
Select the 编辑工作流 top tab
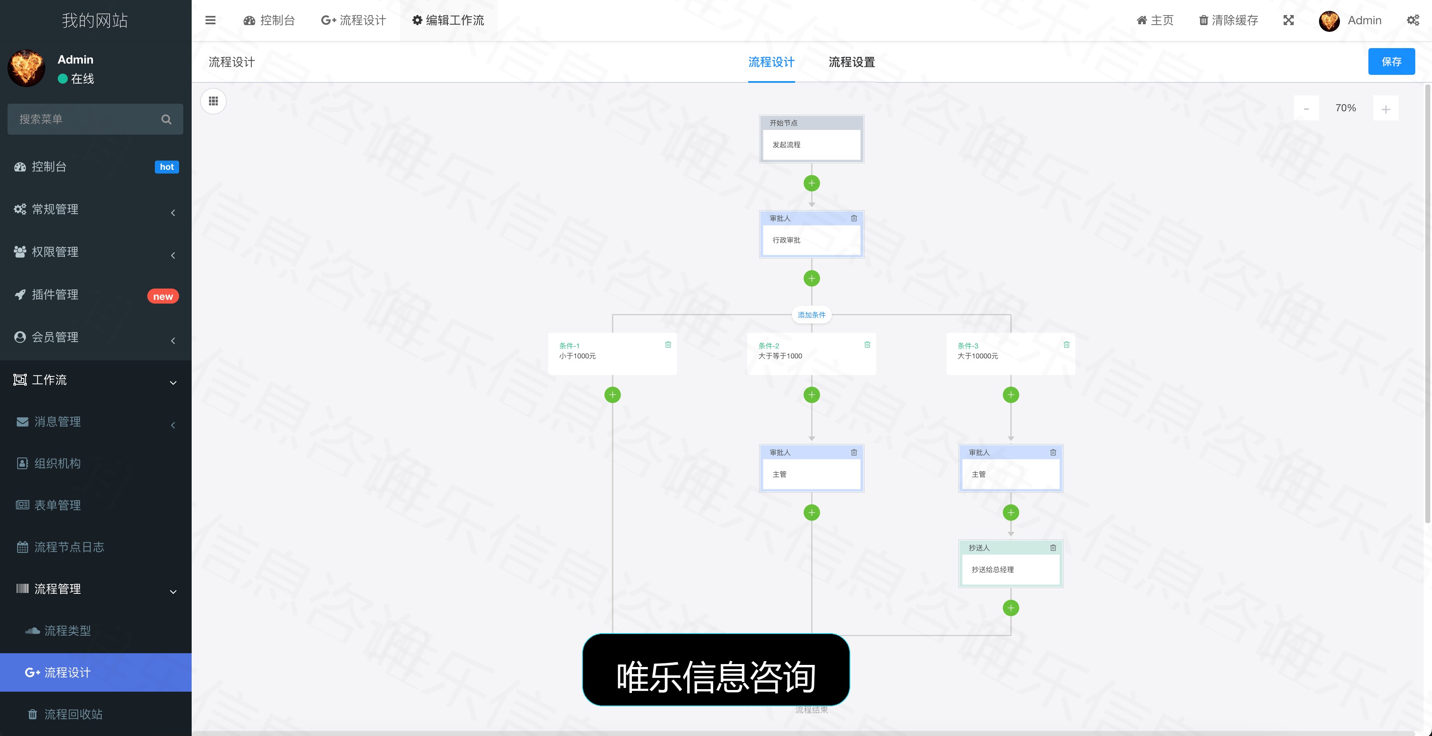(x=448, y=20)
